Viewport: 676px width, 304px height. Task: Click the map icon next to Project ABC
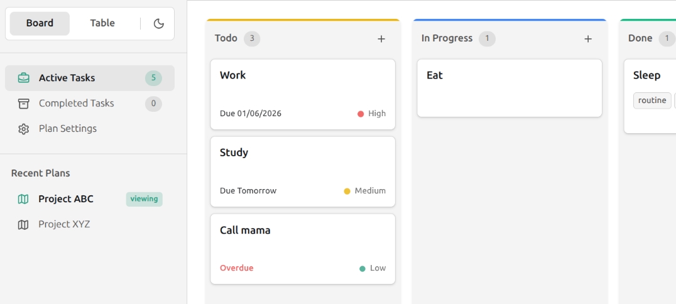[23, 198]
